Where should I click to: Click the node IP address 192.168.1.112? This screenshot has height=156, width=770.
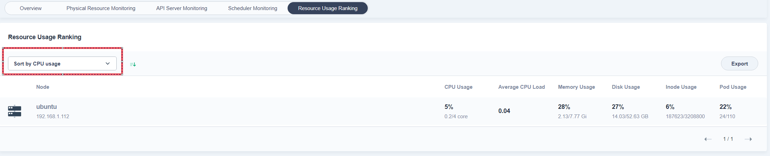click(x=53, y=116)
